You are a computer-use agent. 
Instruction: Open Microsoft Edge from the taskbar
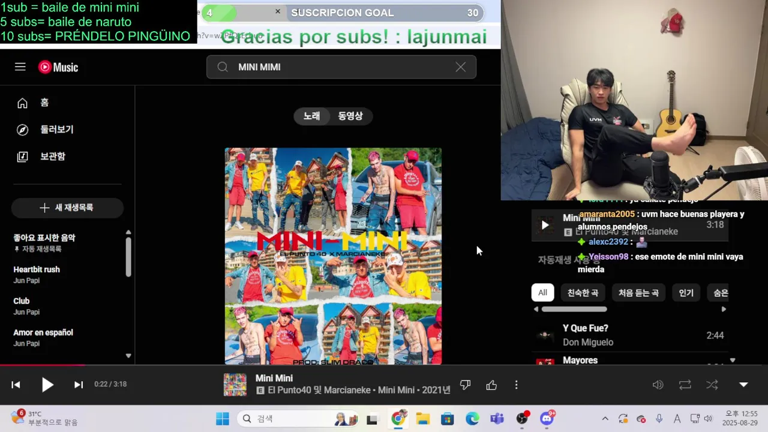472,419
